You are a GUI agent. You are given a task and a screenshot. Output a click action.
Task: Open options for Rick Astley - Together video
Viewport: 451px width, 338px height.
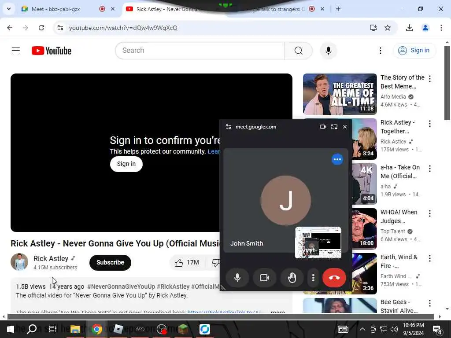tap(430, 124)
